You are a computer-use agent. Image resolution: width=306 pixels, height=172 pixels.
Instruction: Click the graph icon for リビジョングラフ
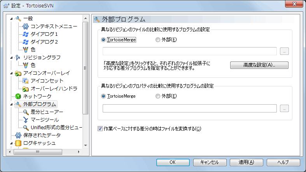(x=18, y=58)
